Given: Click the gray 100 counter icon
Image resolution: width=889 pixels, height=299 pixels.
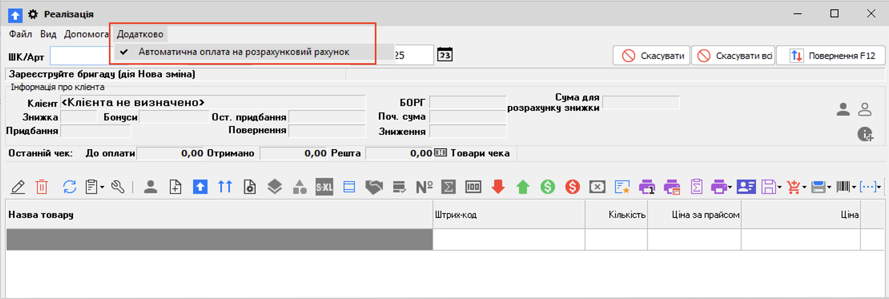Looking at the screenshot, I should 473,187.
